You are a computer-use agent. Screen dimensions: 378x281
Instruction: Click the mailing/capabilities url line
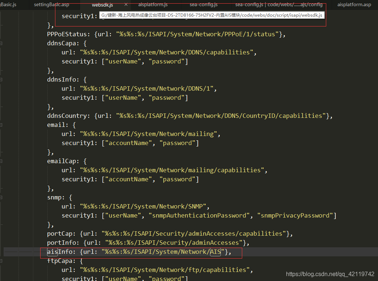tap(164, 170)
